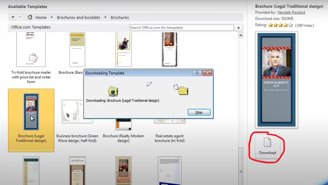Click the back navigation arrow

tap(13, 17)
